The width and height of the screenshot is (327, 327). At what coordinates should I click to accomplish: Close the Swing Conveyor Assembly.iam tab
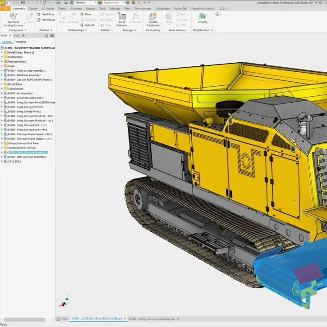pos(178,319)
